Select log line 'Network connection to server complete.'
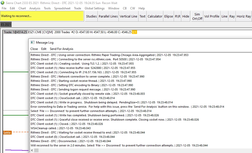The image size is (252, 153). 88,77
